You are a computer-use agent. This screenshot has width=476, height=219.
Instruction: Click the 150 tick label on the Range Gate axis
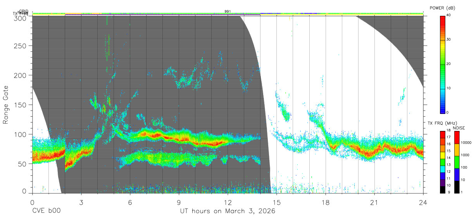coord(21,105)
